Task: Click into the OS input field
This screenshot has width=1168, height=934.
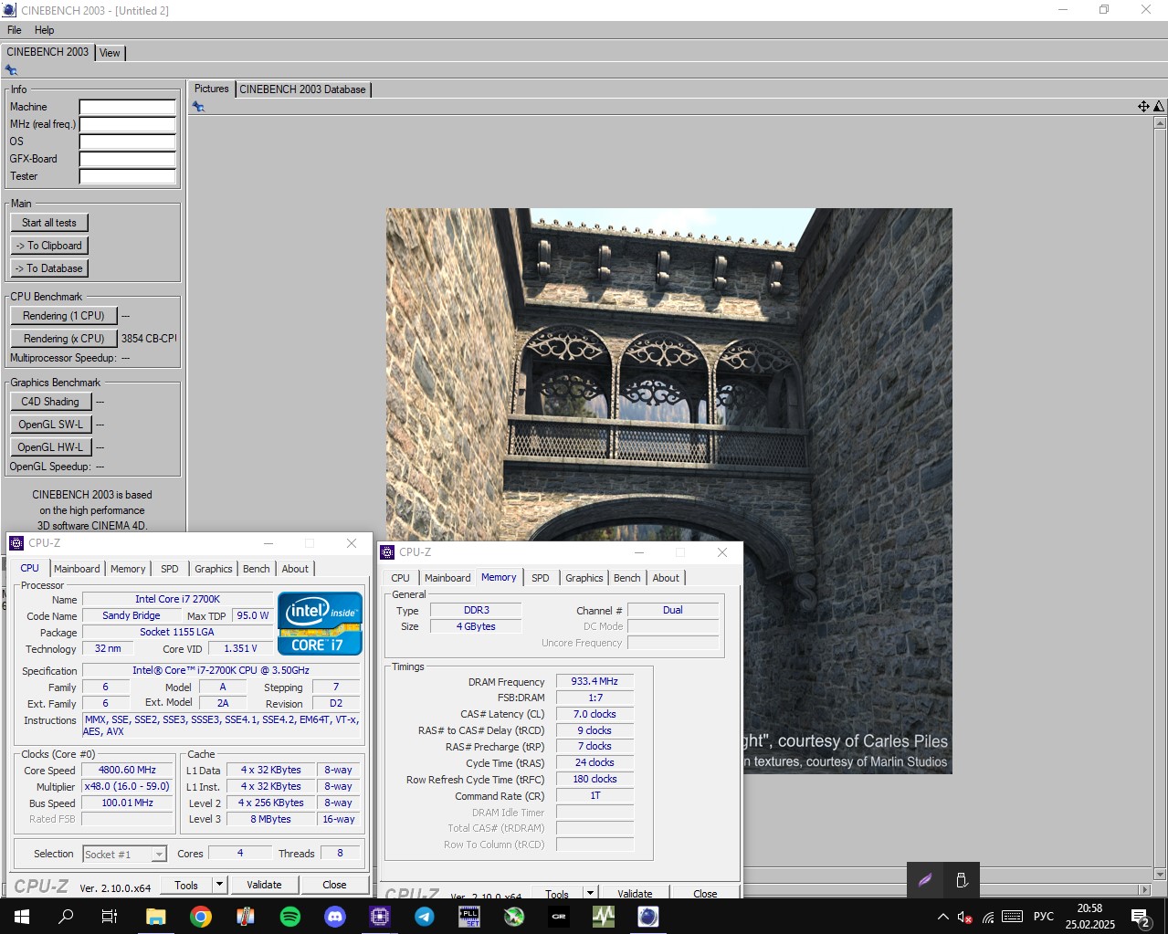Action: click(127, 142)
